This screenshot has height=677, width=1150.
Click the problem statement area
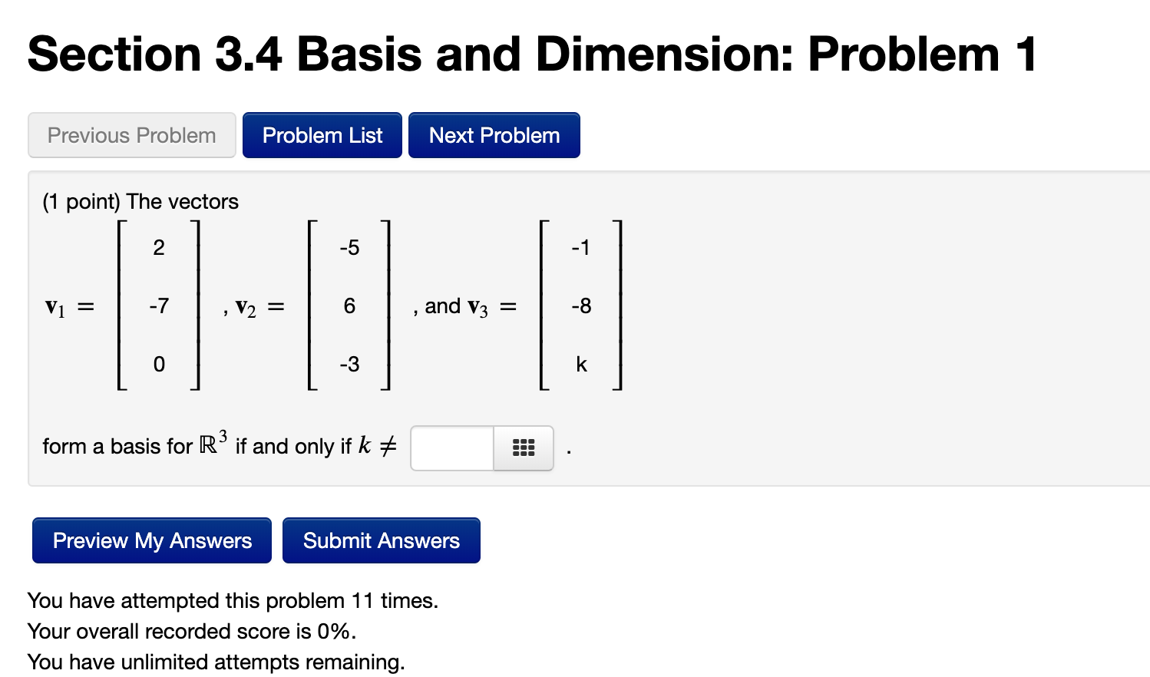click(140, 201)
